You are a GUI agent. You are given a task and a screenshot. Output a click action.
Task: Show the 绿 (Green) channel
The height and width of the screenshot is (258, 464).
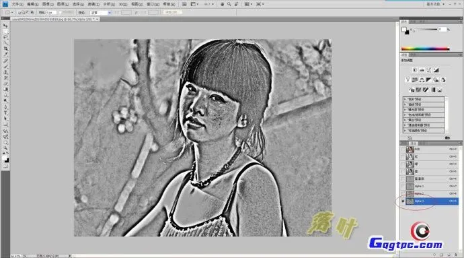point(403,164)
